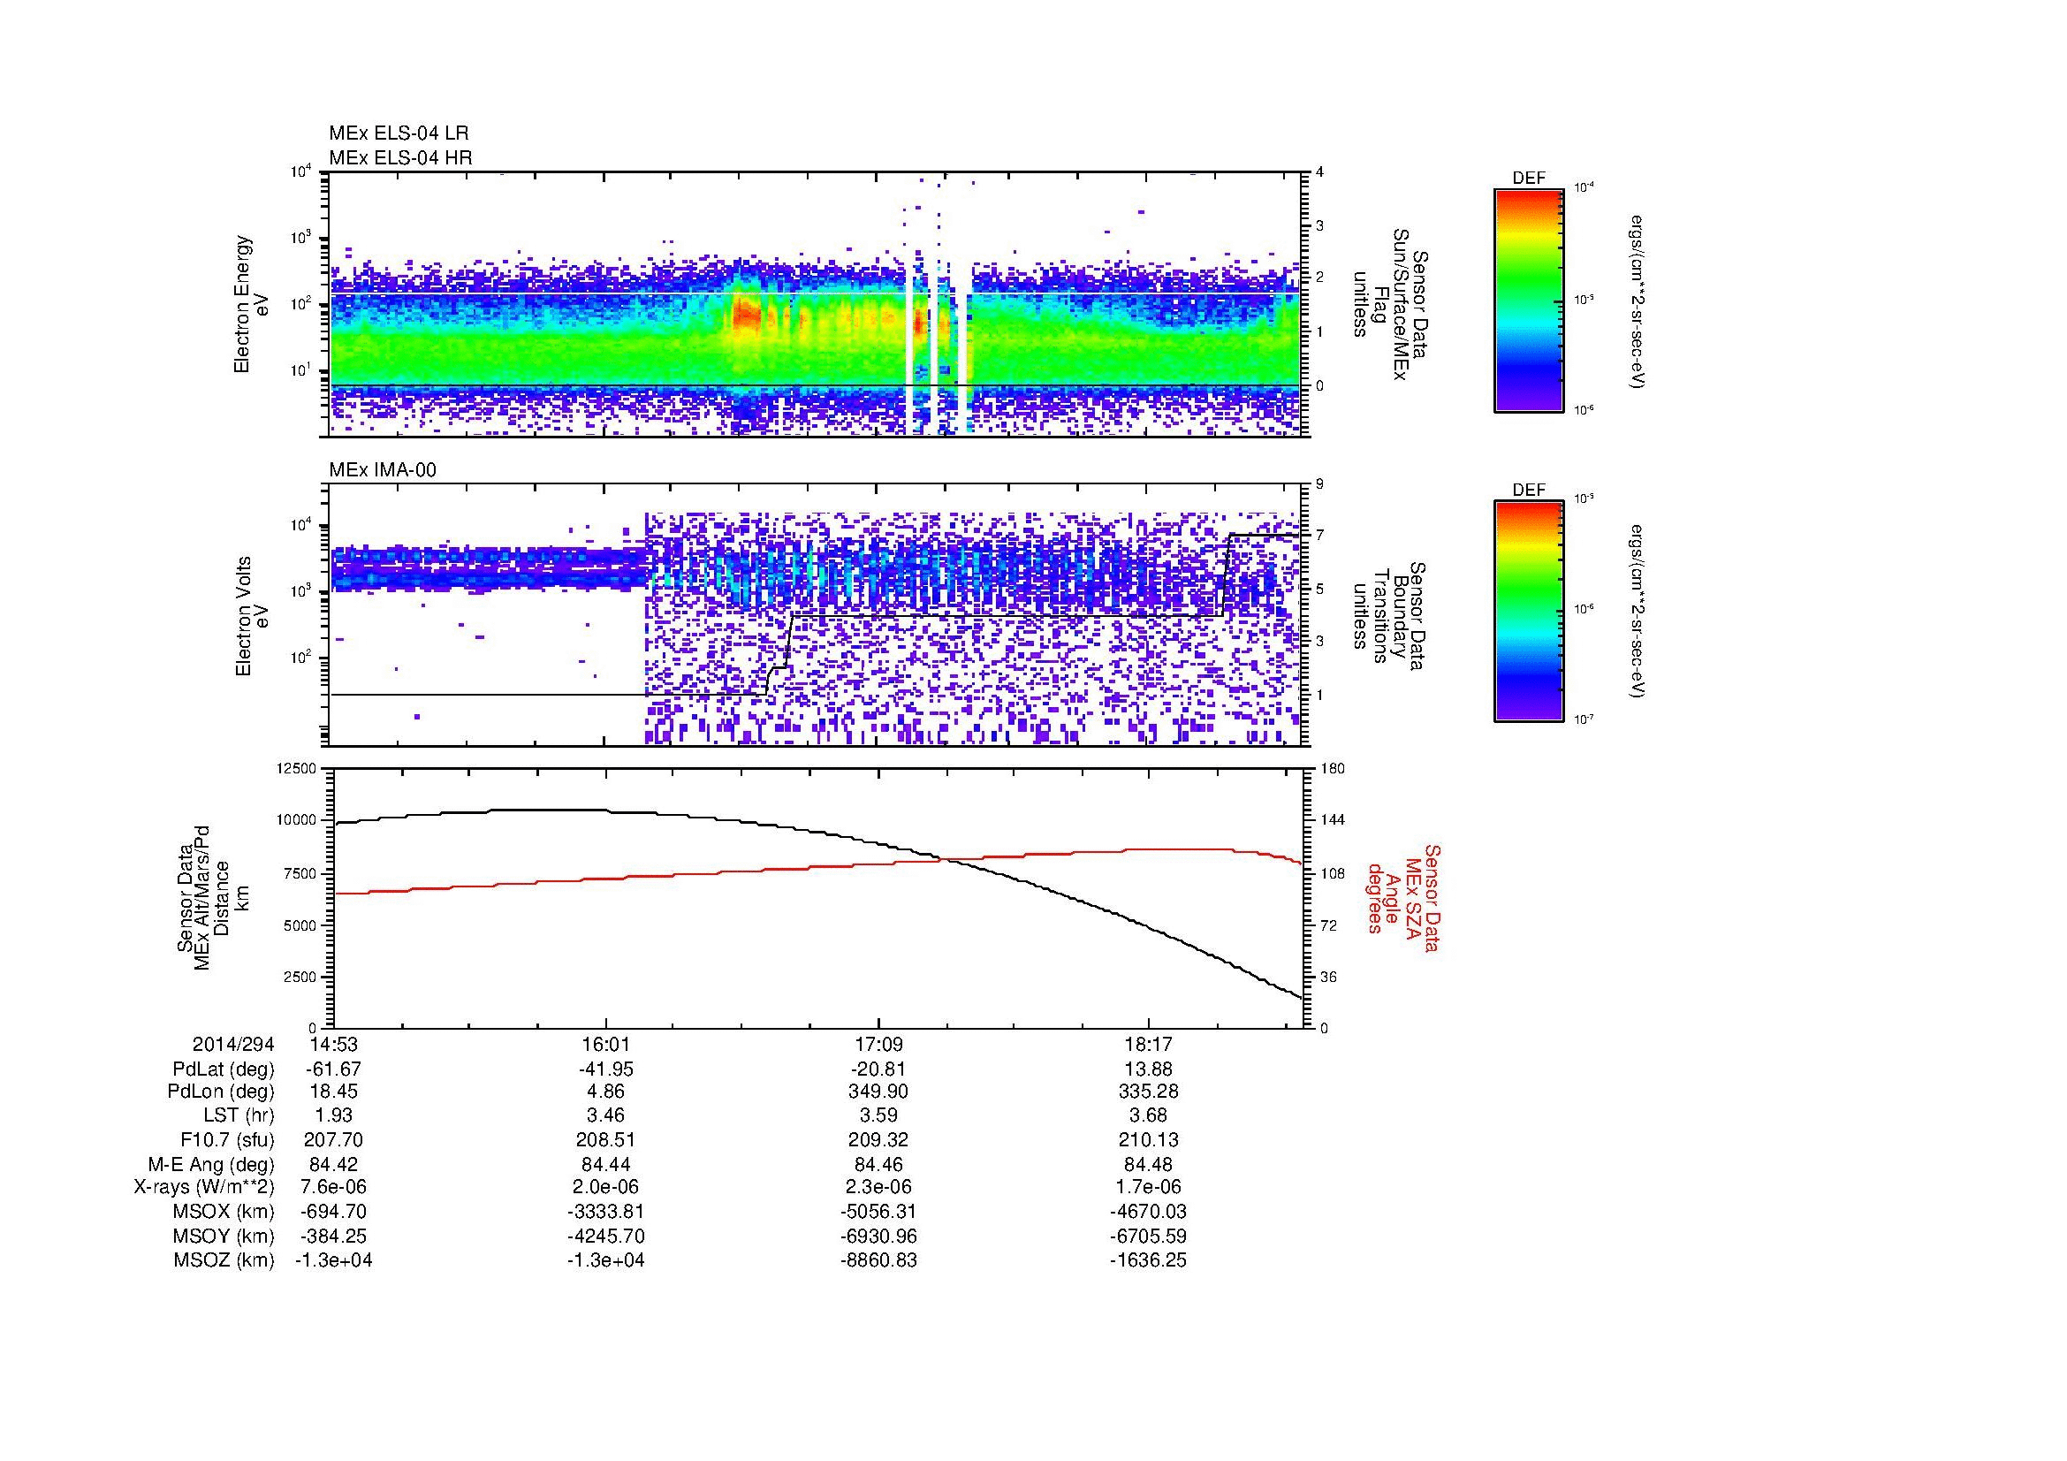The image size is (2067, 1461).
Task: Click the 'Electron Energy eV' axis label
Action: point(251,304)
